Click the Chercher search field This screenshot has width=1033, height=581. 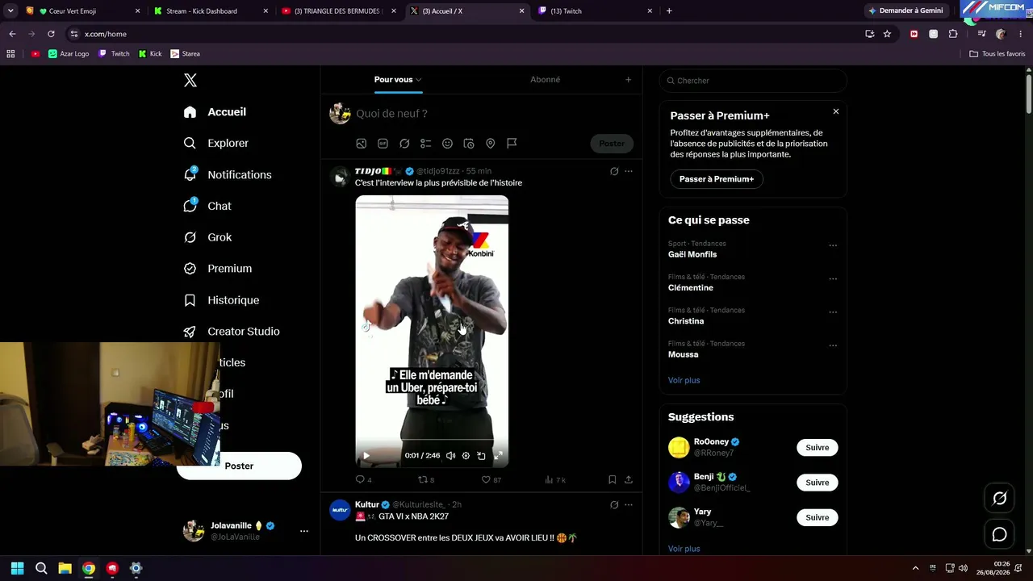coord(753,81)
